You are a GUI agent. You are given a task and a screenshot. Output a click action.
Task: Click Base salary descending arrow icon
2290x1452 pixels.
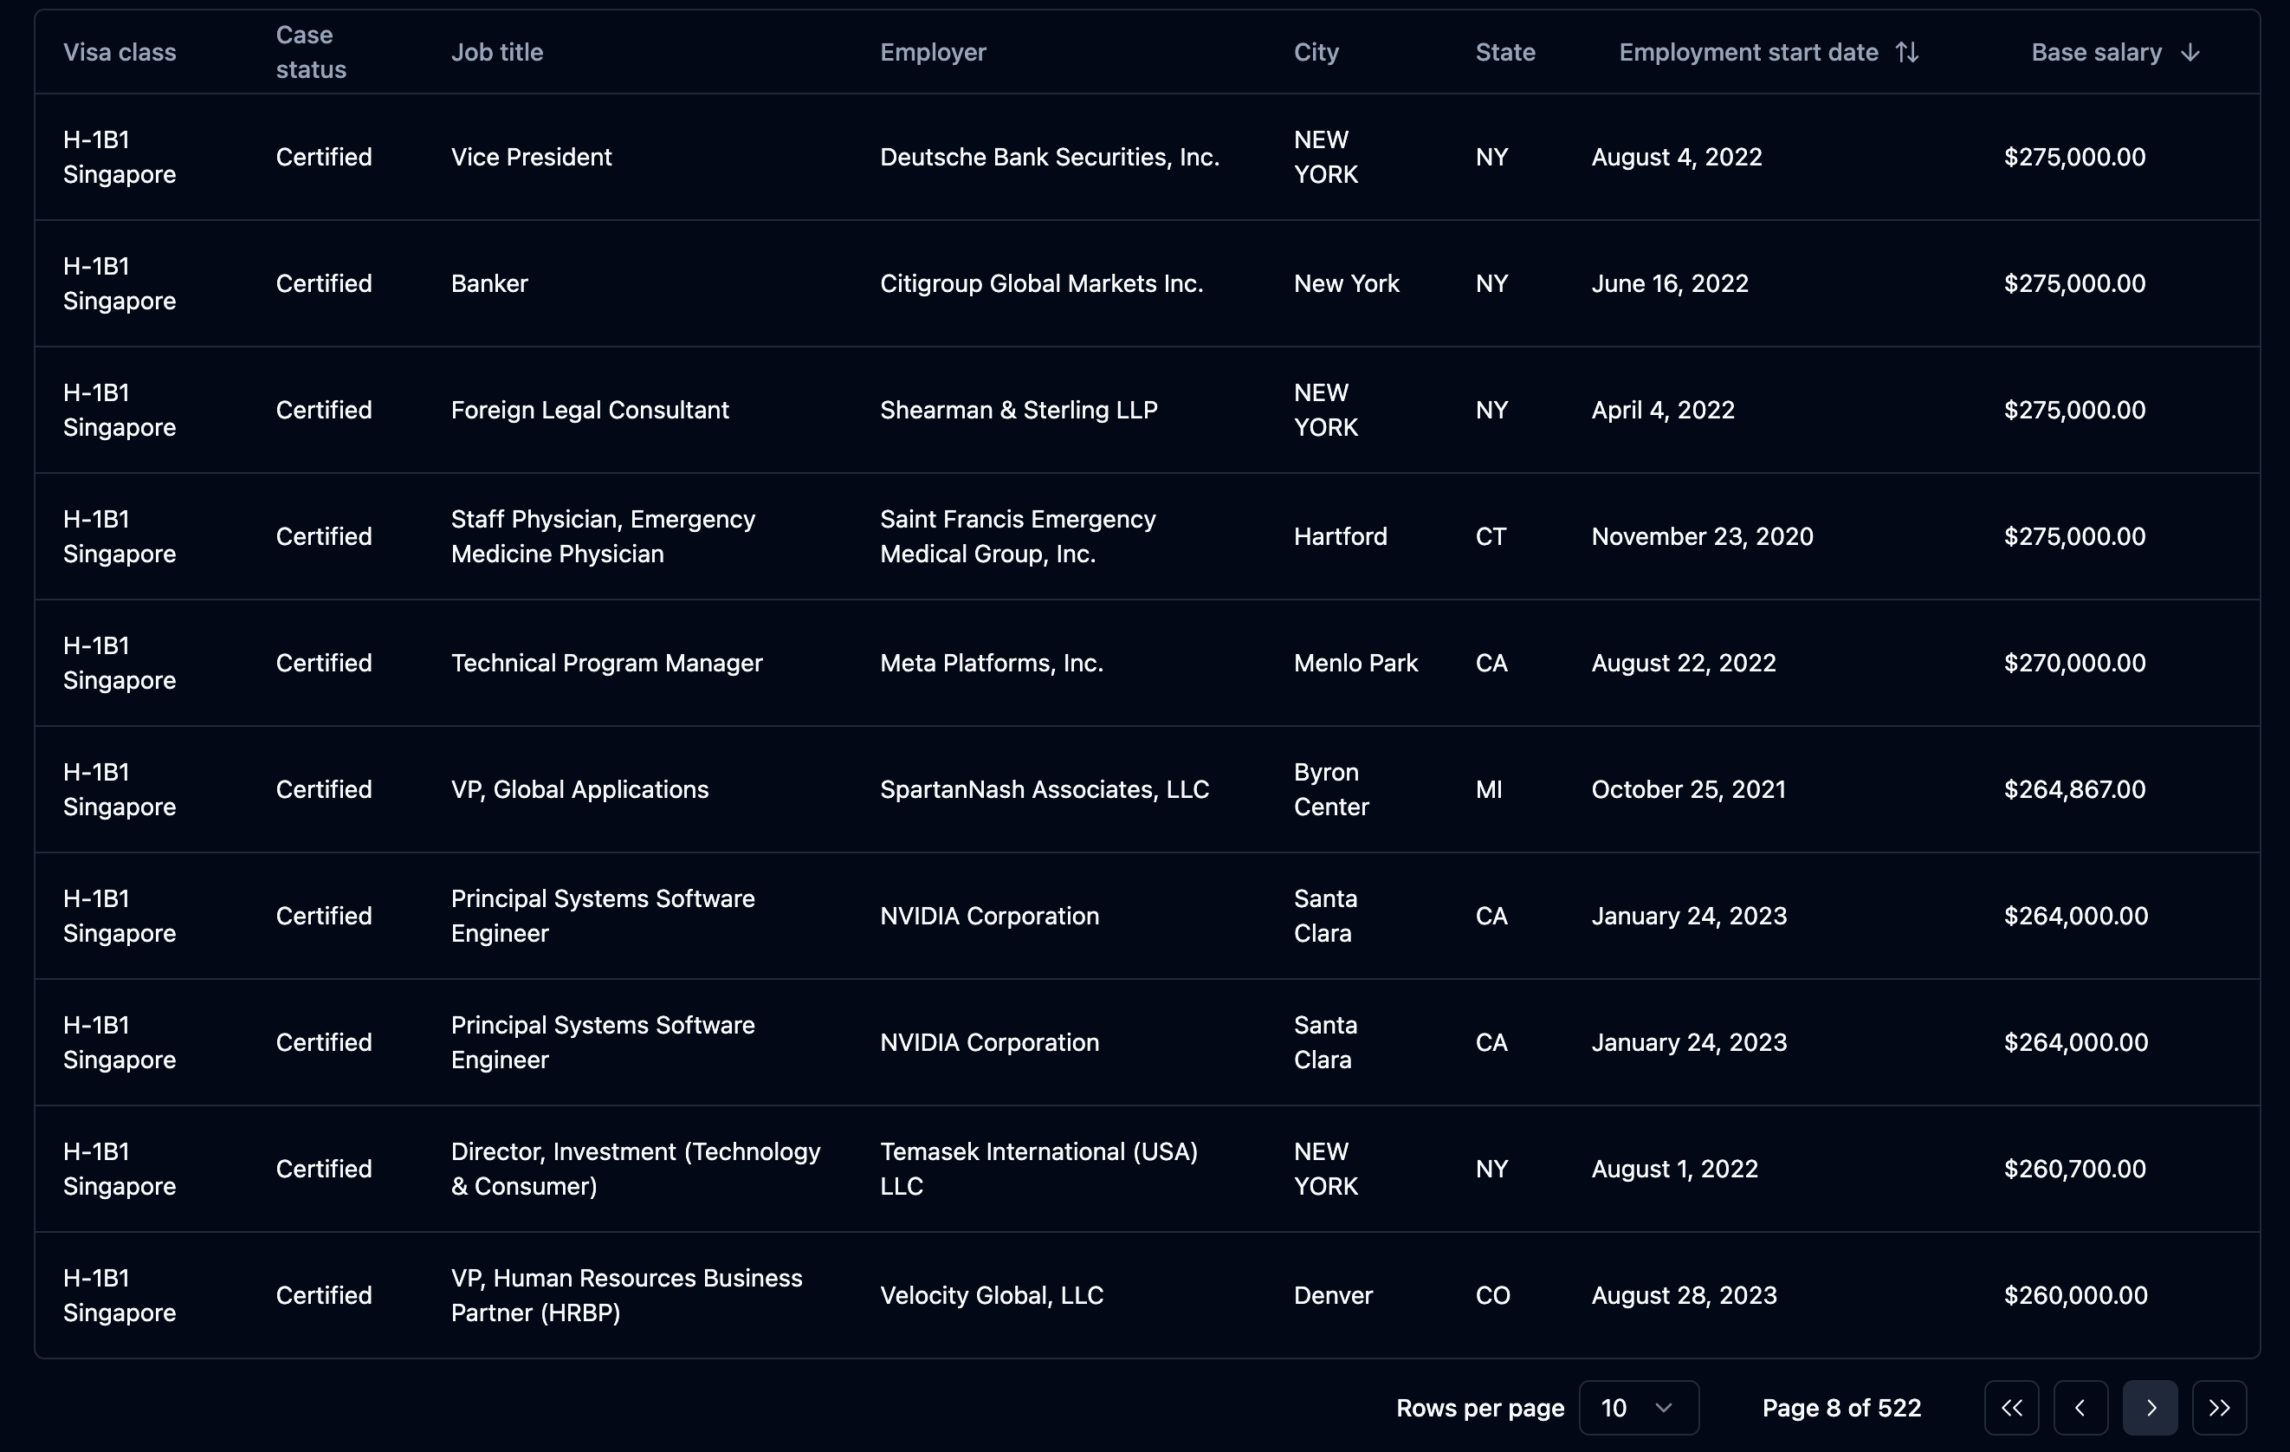pos(2190,52)
